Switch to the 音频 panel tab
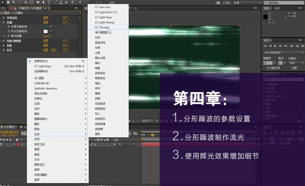Image resolution: width=305 pixels, height=186 pixels. click(277, 8)
